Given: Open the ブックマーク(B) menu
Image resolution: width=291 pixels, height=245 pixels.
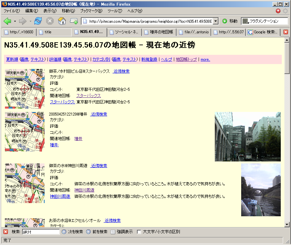Looking at the screenshot, I should 91,11.
